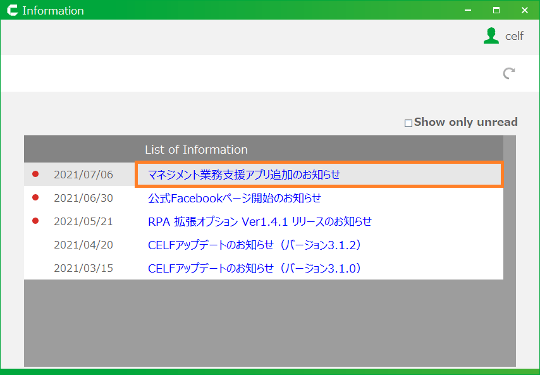Close the Information window

[x=524, y=10]
